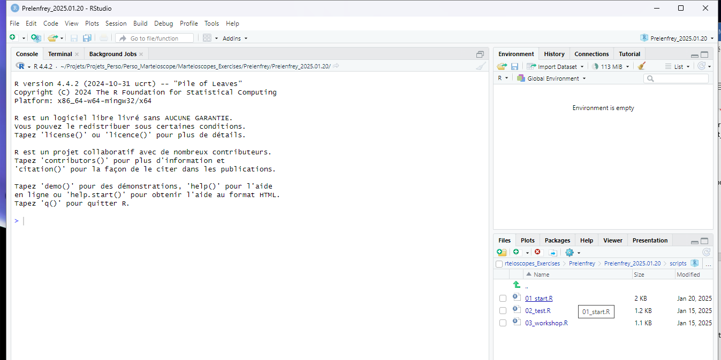Click the Rename file icon in Files
721x360 pixels.
click(553, 253)
